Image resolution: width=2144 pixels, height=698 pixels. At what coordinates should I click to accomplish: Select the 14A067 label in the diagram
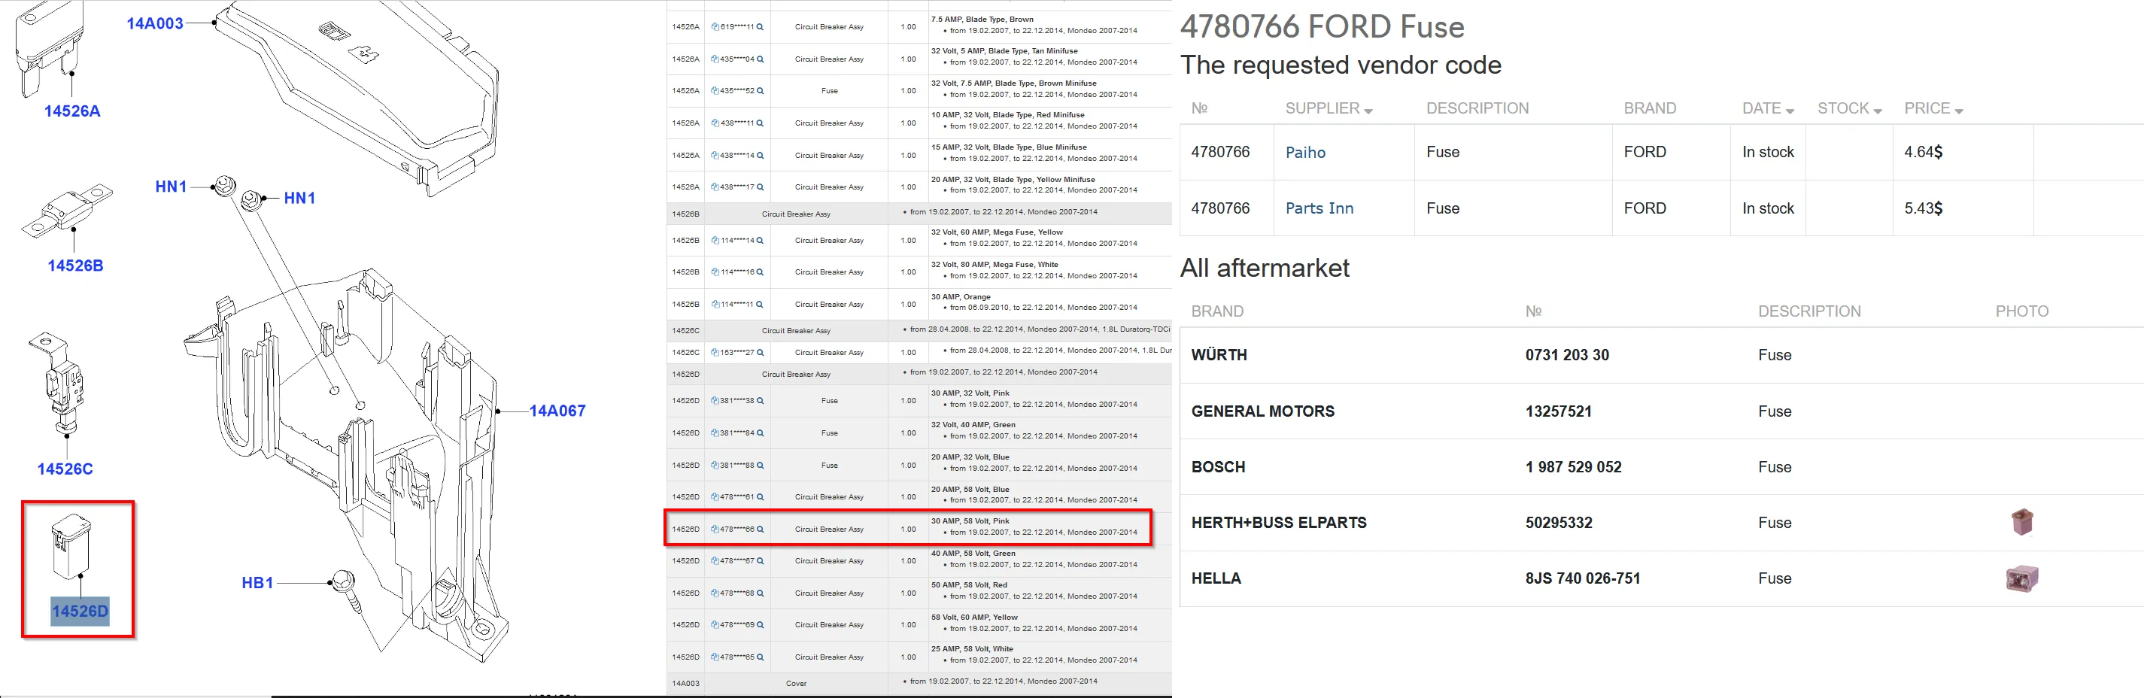(x=557, y=411)
